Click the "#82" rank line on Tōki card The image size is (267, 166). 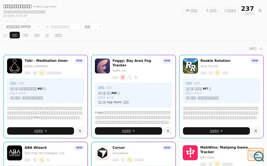pos(28,89)
